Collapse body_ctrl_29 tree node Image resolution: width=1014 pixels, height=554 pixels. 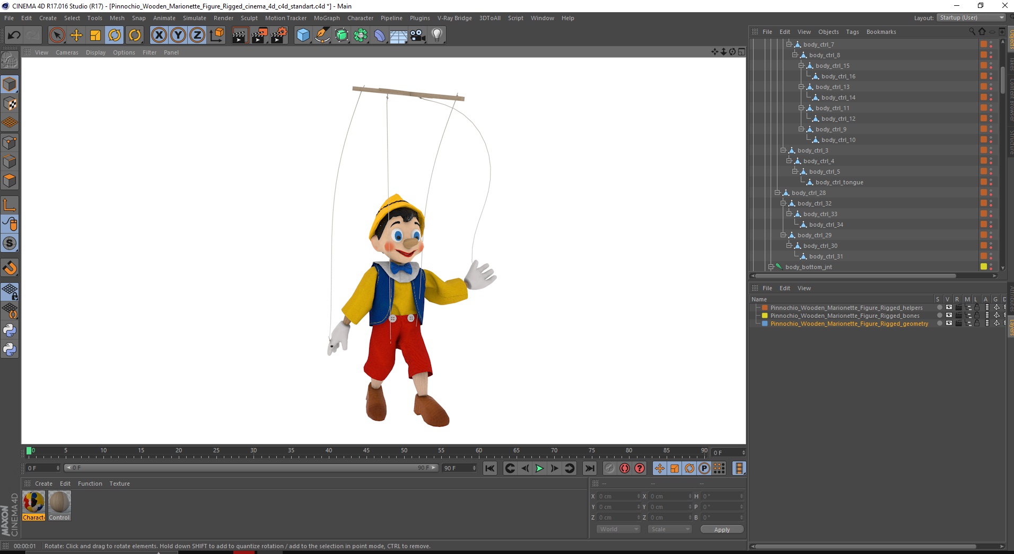click(783, 235)
